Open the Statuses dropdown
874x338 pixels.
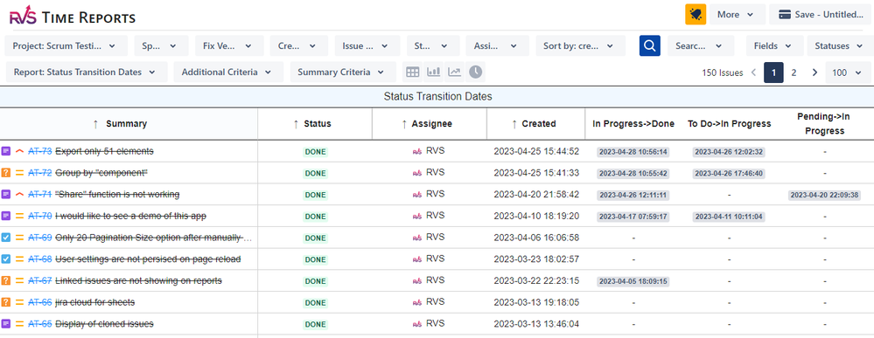839,45
